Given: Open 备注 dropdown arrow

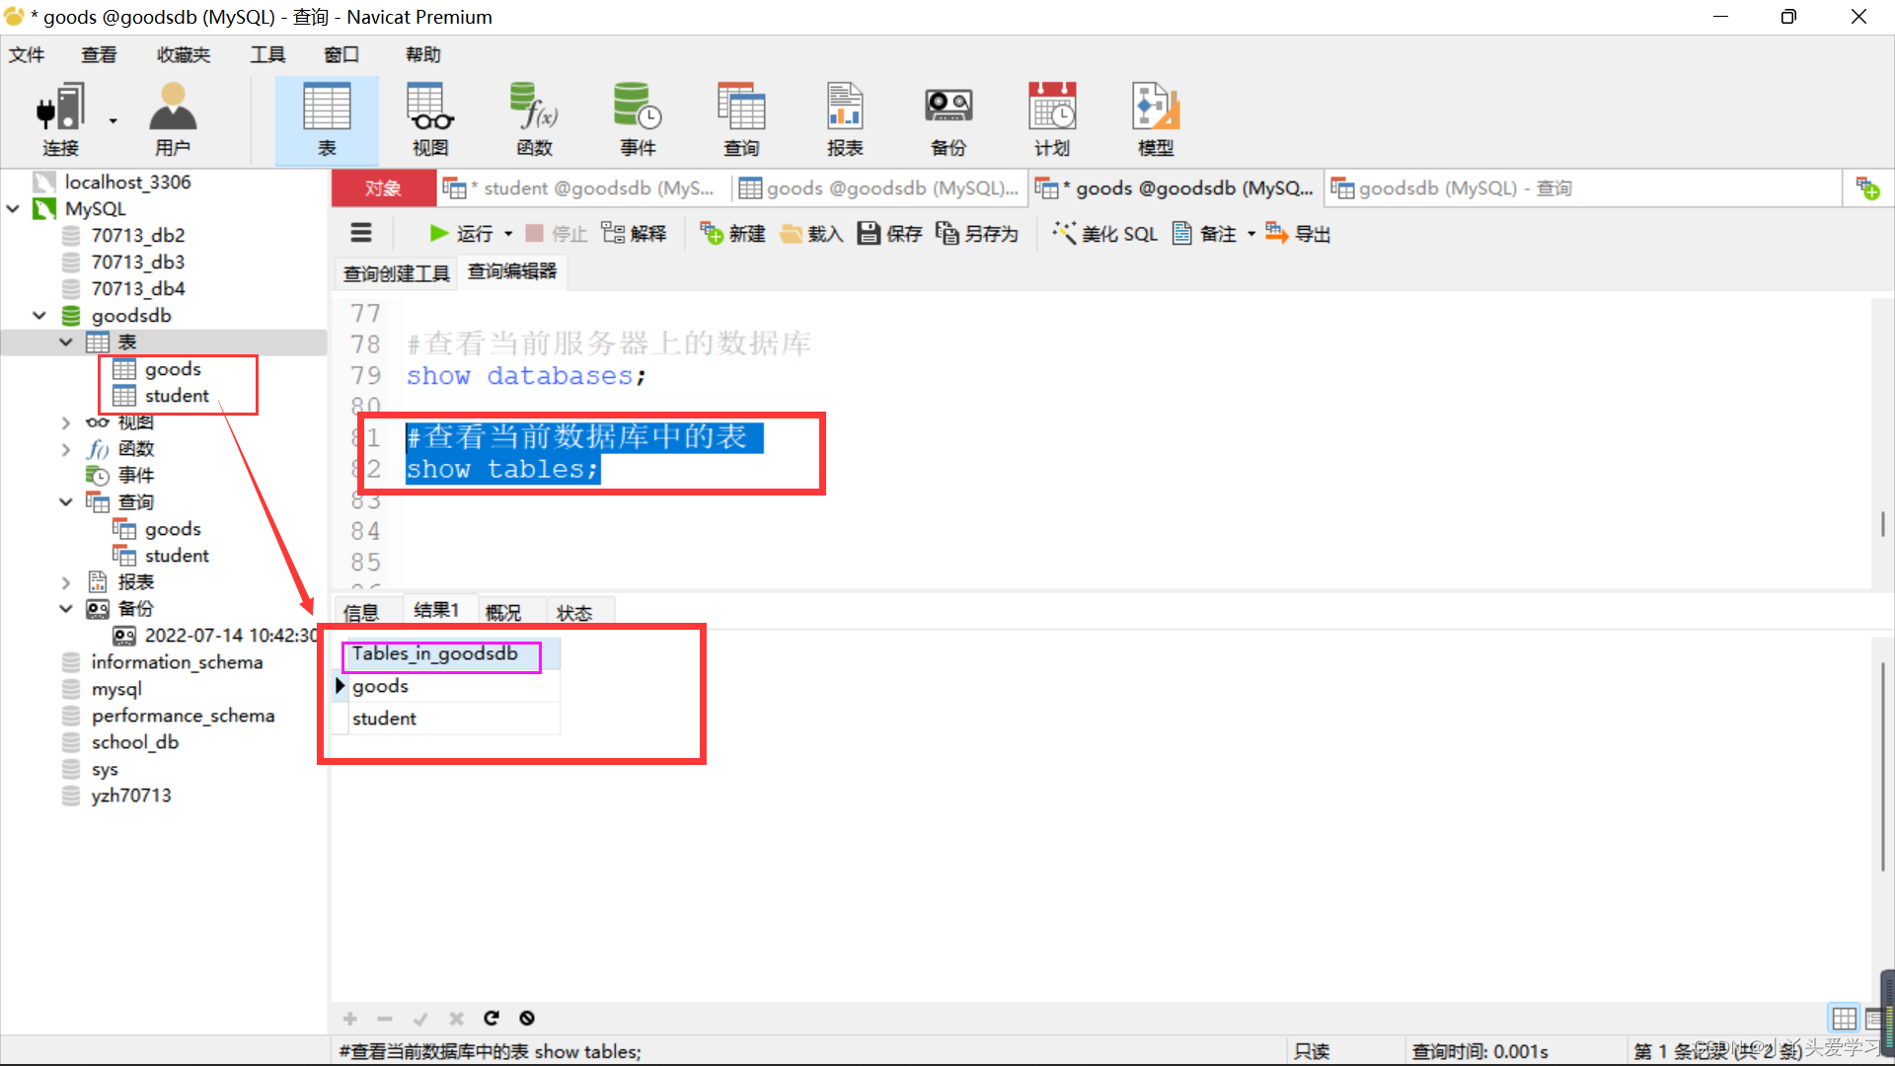Looking at the screenshot, I should coord(1251,234).
